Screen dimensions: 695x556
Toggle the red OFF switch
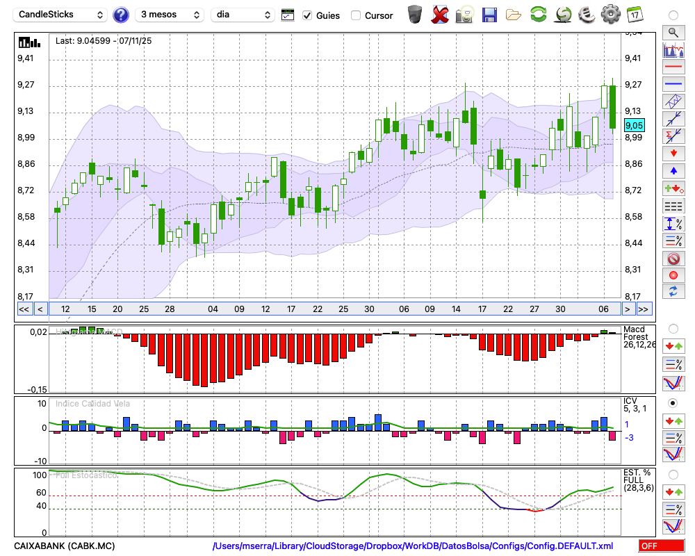[662, 546]
